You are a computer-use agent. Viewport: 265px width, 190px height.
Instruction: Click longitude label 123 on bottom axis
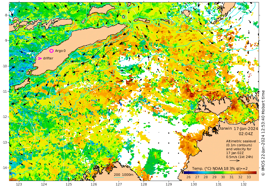[19, 184]
